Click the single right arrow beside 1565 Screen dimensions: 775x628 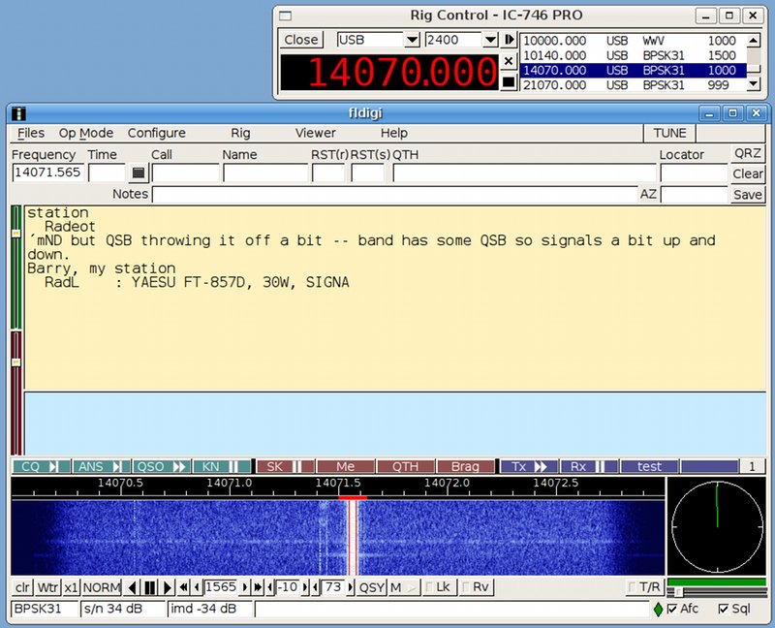coord(244,587)
